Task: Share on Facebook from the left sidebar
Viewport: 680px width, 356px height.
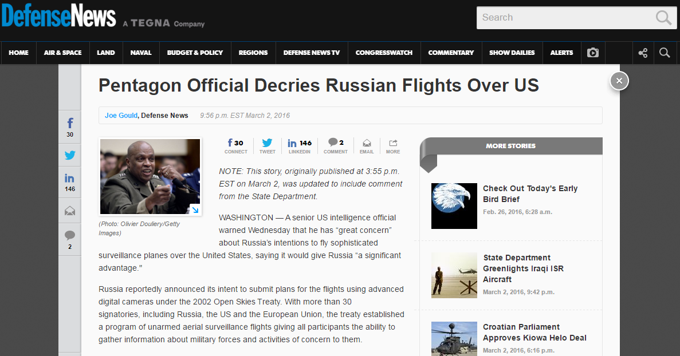Action: click(x=70, y=127)
